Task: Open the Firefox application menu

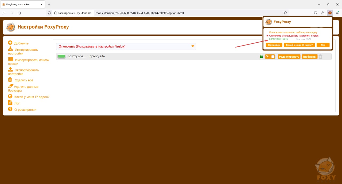Action: pos(337,13)
